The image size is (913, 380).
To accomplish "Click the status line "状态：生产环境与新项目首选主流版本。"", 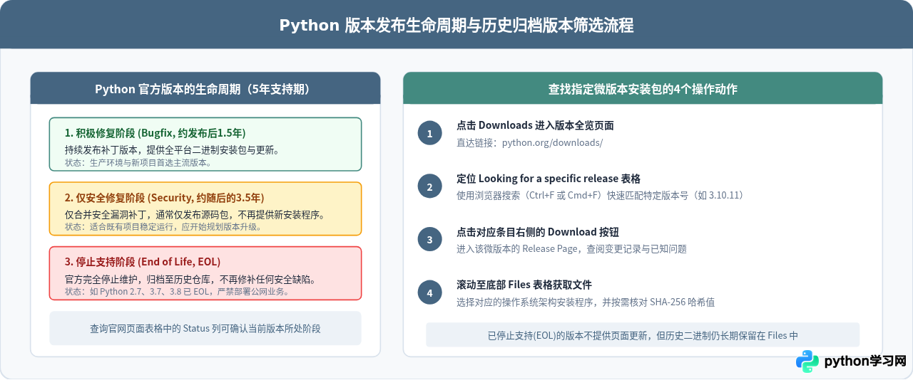I will 138,162.
